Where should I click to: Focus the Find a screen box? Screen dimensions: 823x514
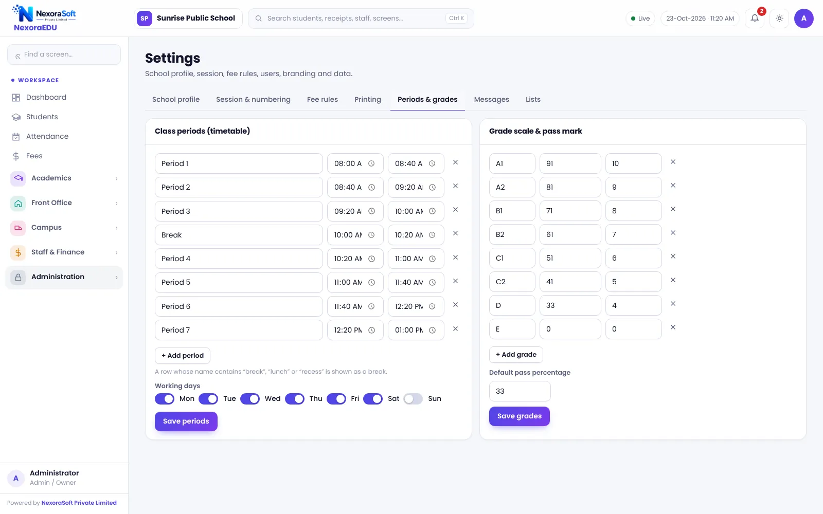pos(64,54)
